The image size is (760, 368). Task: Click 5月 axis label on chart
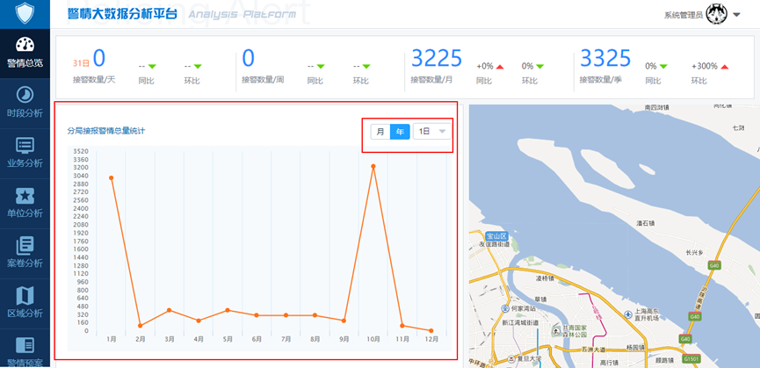(x=228, y=339)
